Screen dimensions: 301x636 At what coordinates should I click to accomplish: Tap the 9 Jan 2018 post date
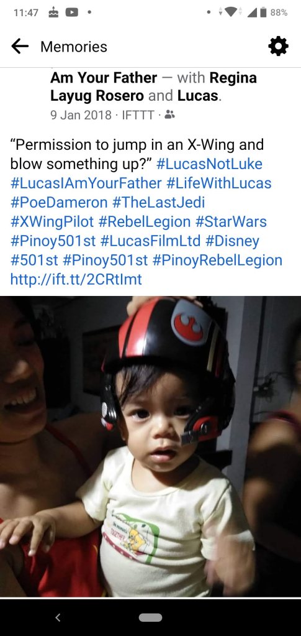[x=81, y=115]
